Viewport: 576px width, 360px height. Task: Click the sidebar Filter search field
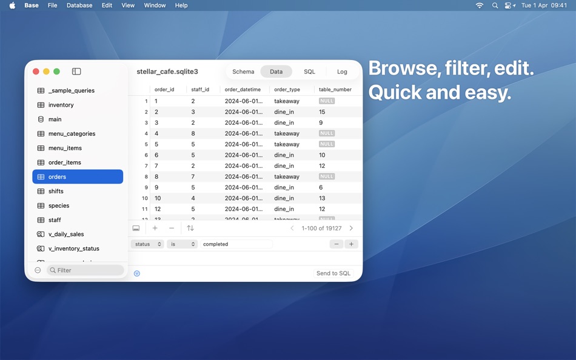click(x=85, y=270)
